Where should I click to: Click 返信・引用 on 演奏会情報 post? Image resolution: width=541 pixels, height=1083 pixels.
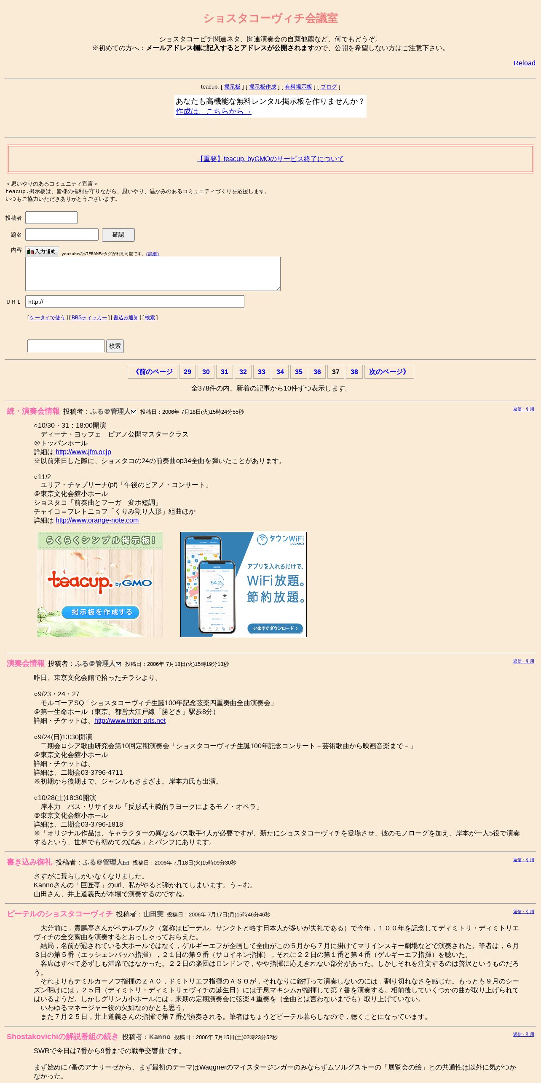(x=524, y=661)
